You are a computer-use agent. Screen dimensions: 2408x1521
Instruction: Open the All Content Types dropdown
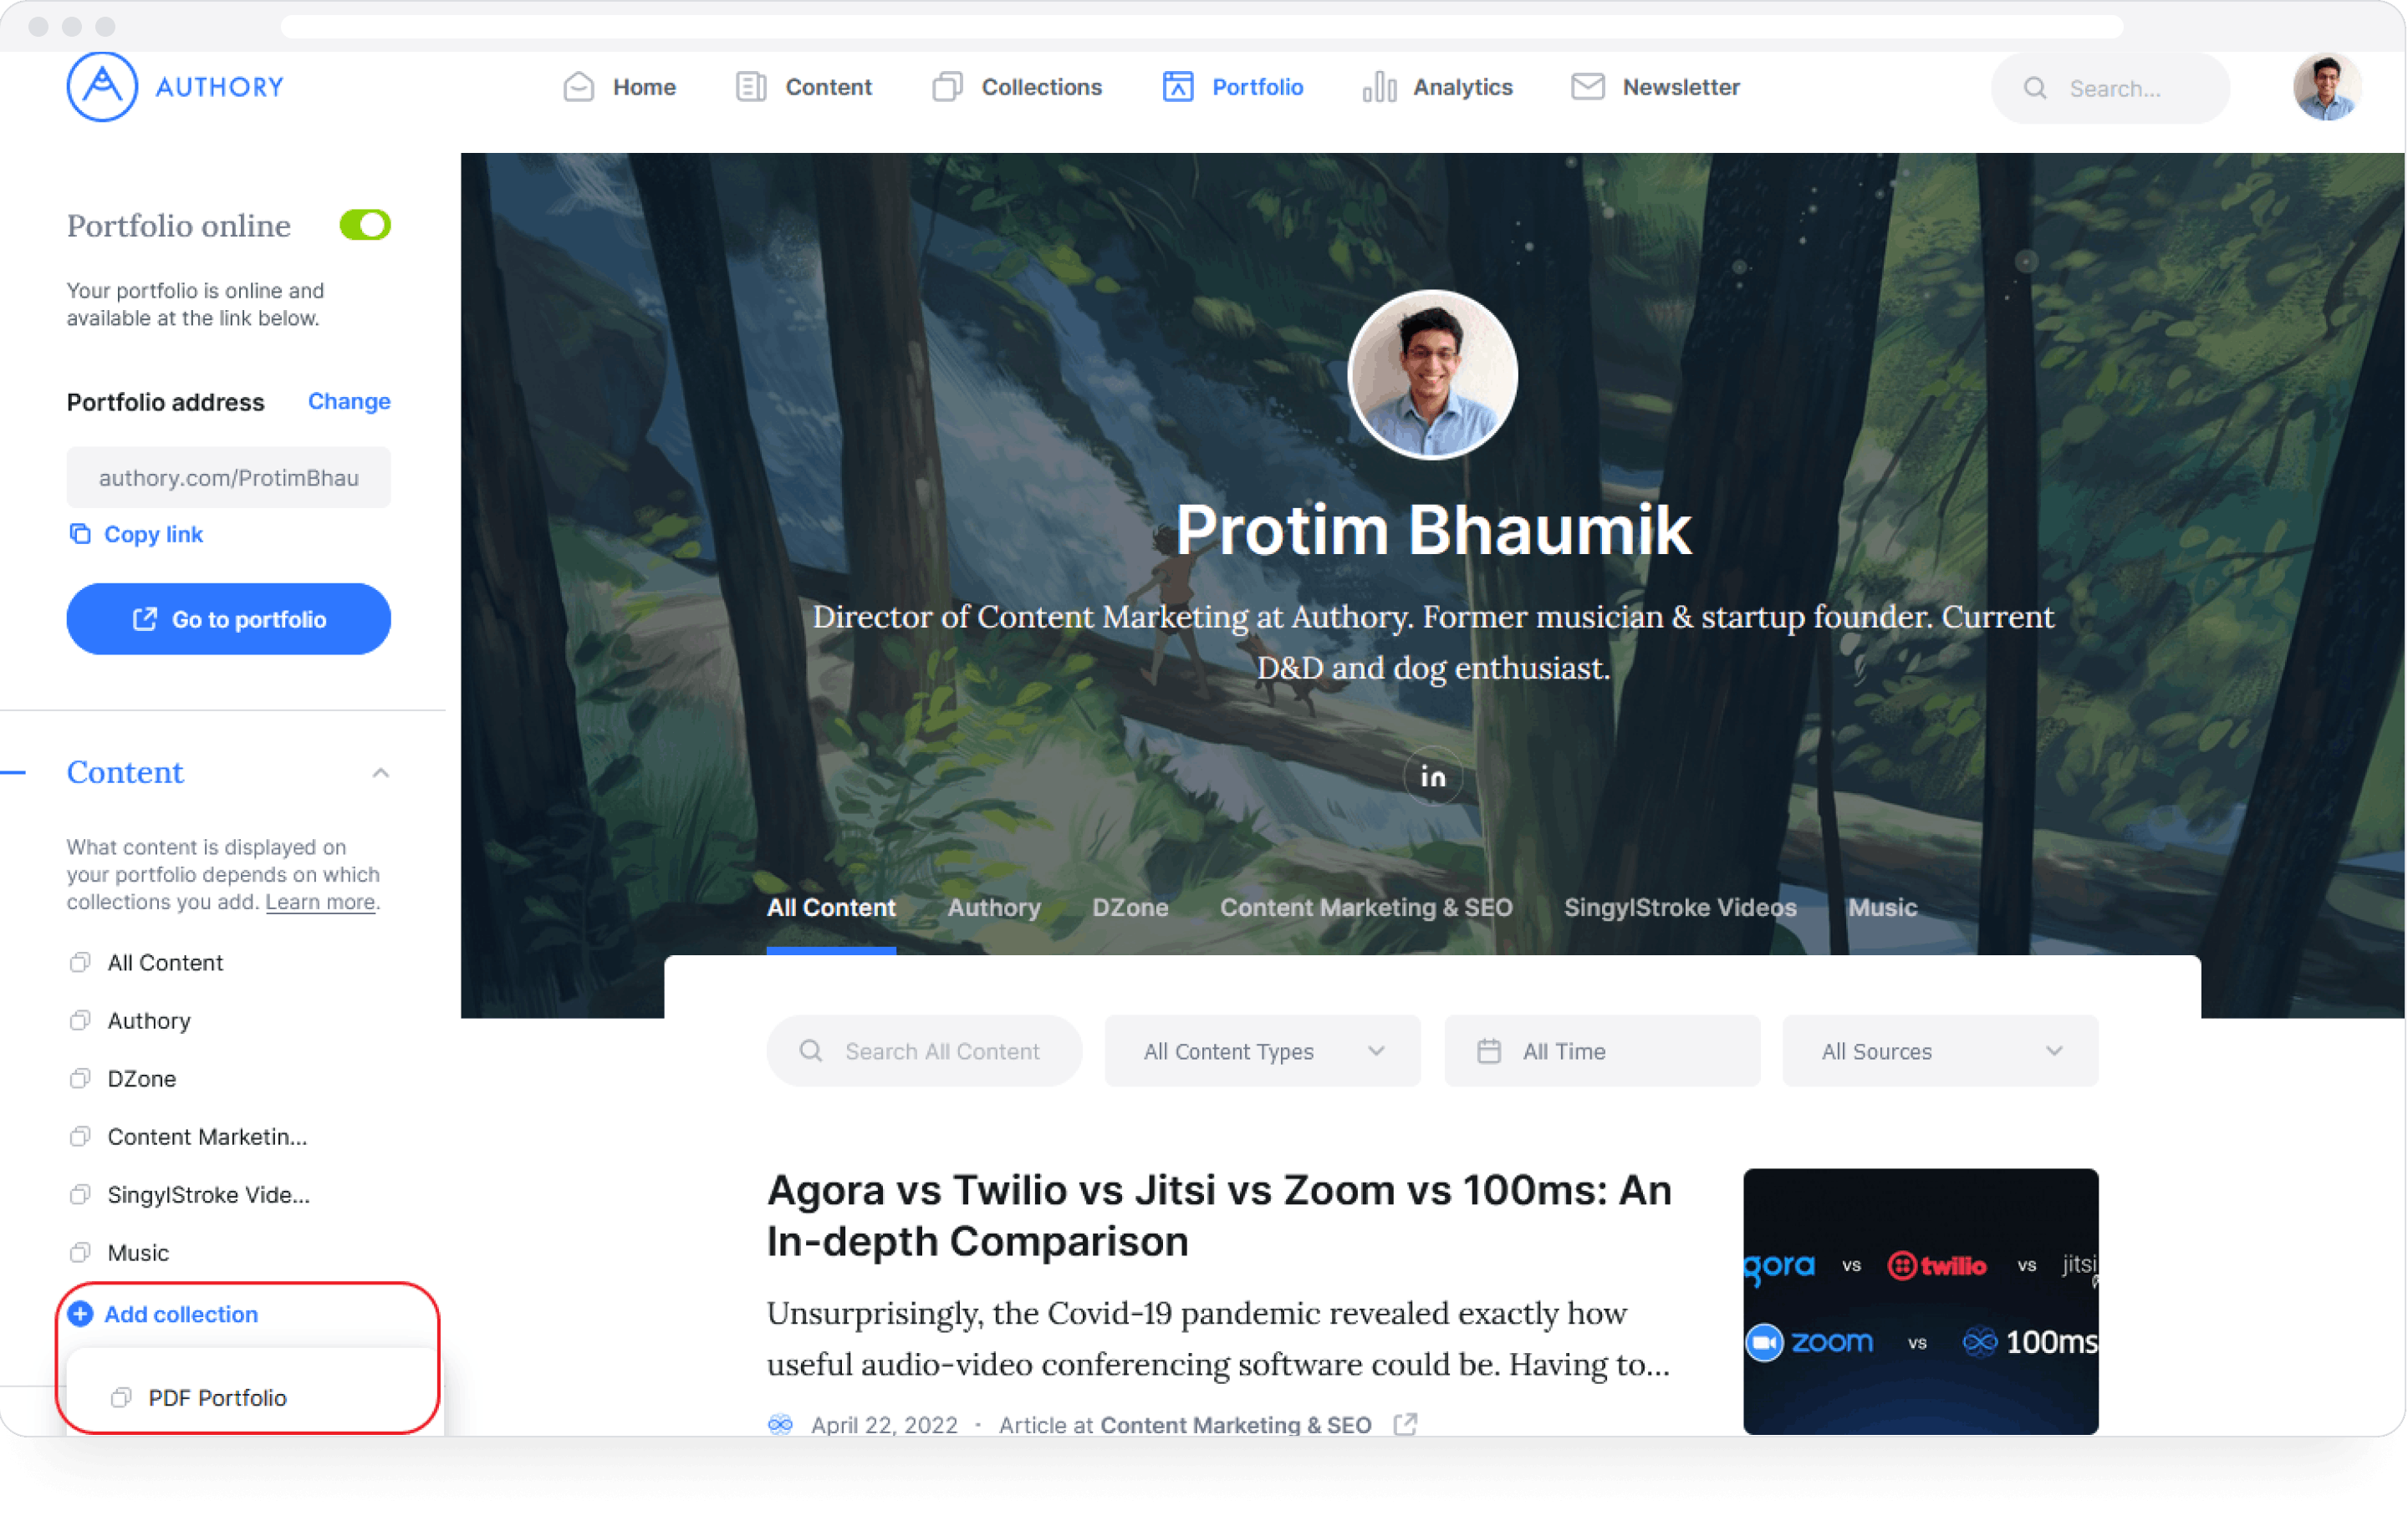coord(1262,1052)
